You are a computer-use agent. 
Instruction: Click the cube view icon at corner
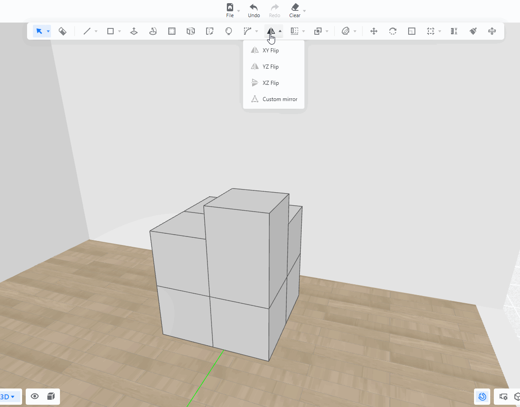click(517, 396)
